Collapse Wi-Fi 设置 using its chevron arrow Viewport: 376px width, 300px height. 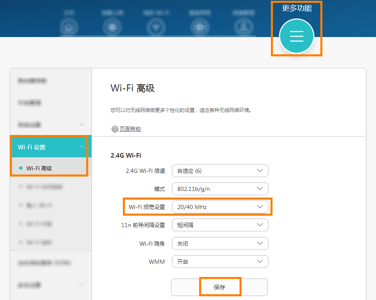(x=82, y=147)
